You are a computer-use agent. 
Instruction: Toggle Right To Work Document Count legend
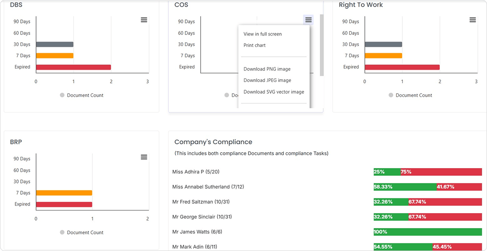click(410, 95)
